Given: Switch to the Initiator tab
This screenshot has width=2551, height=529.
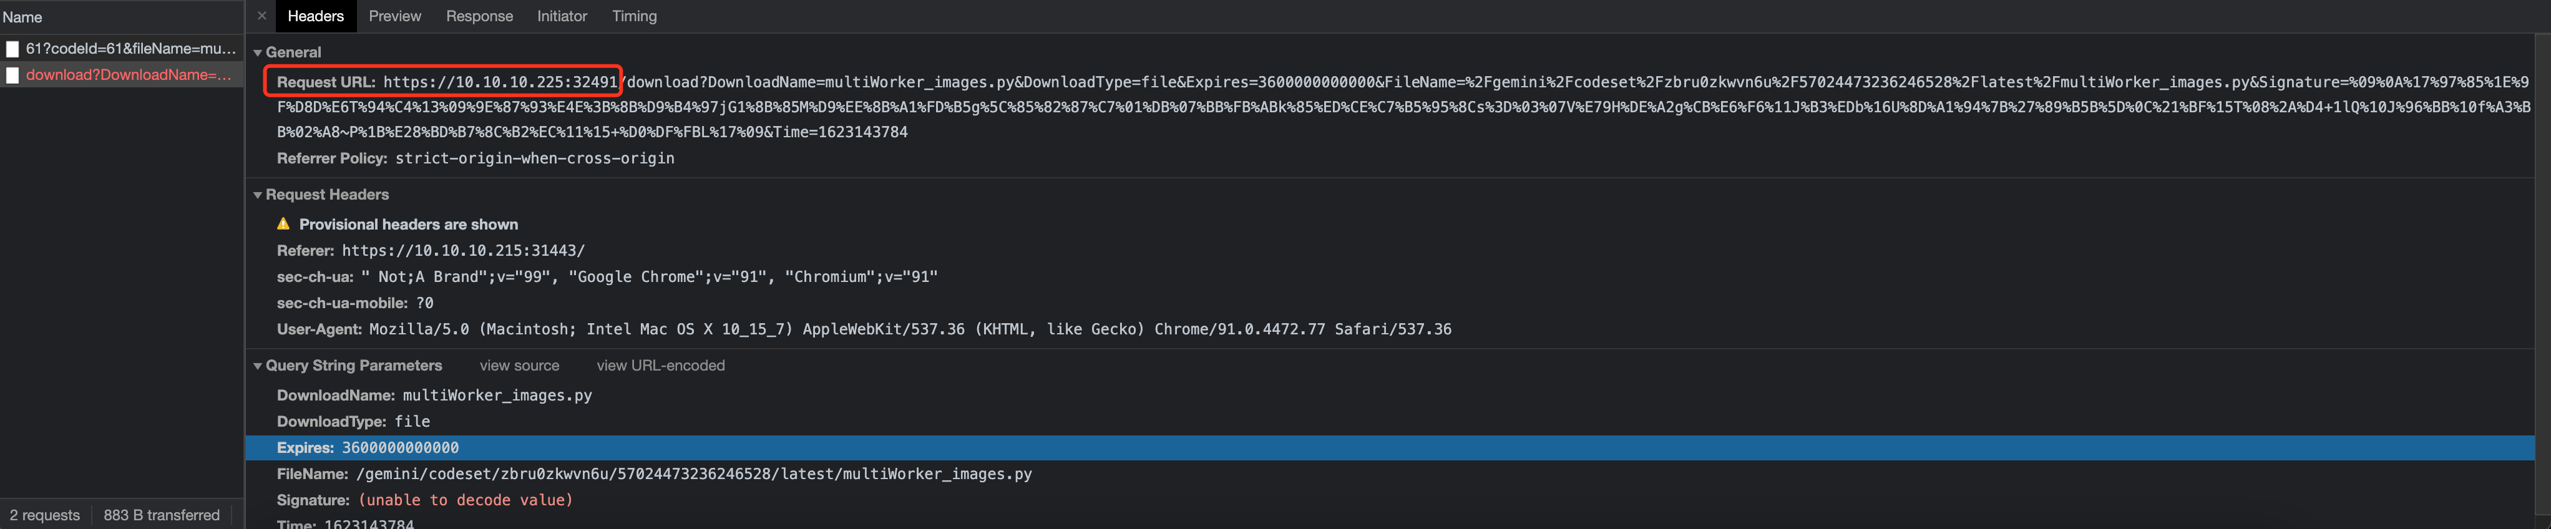Looking at the screenshot, I should (x=562, y=16).
